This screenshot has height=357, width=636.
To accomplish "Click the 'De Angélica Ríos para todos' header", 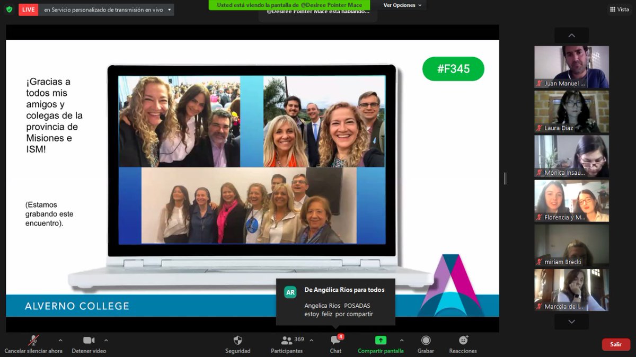I will point(344,290).
